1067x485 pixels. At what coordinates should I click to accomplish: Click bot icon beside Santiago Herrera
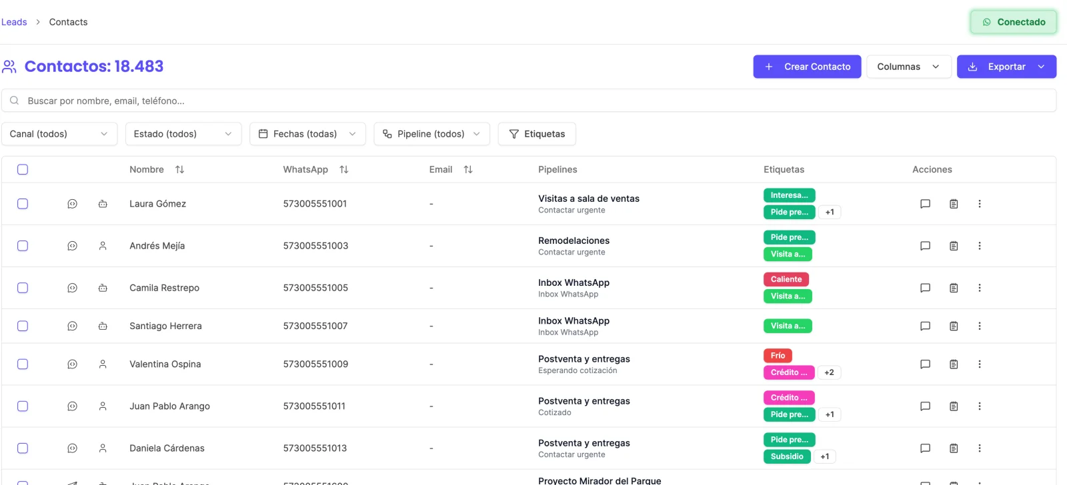point(103,326)
